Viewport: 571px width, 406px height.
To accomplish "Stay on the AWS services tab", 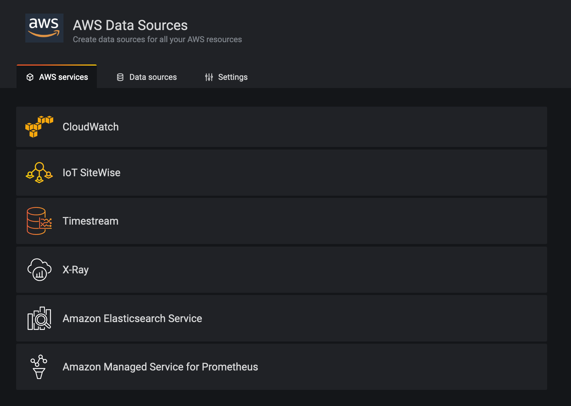I will 63,77.
